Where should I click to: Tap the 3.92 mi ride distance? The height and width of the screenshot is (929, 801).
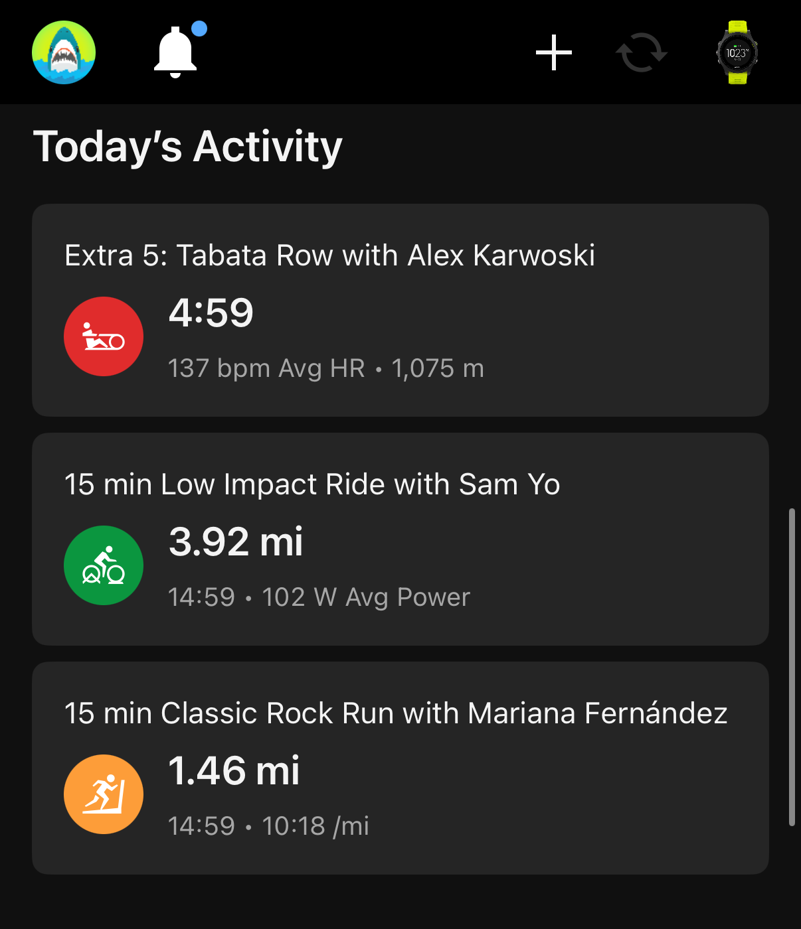[236, 541]
